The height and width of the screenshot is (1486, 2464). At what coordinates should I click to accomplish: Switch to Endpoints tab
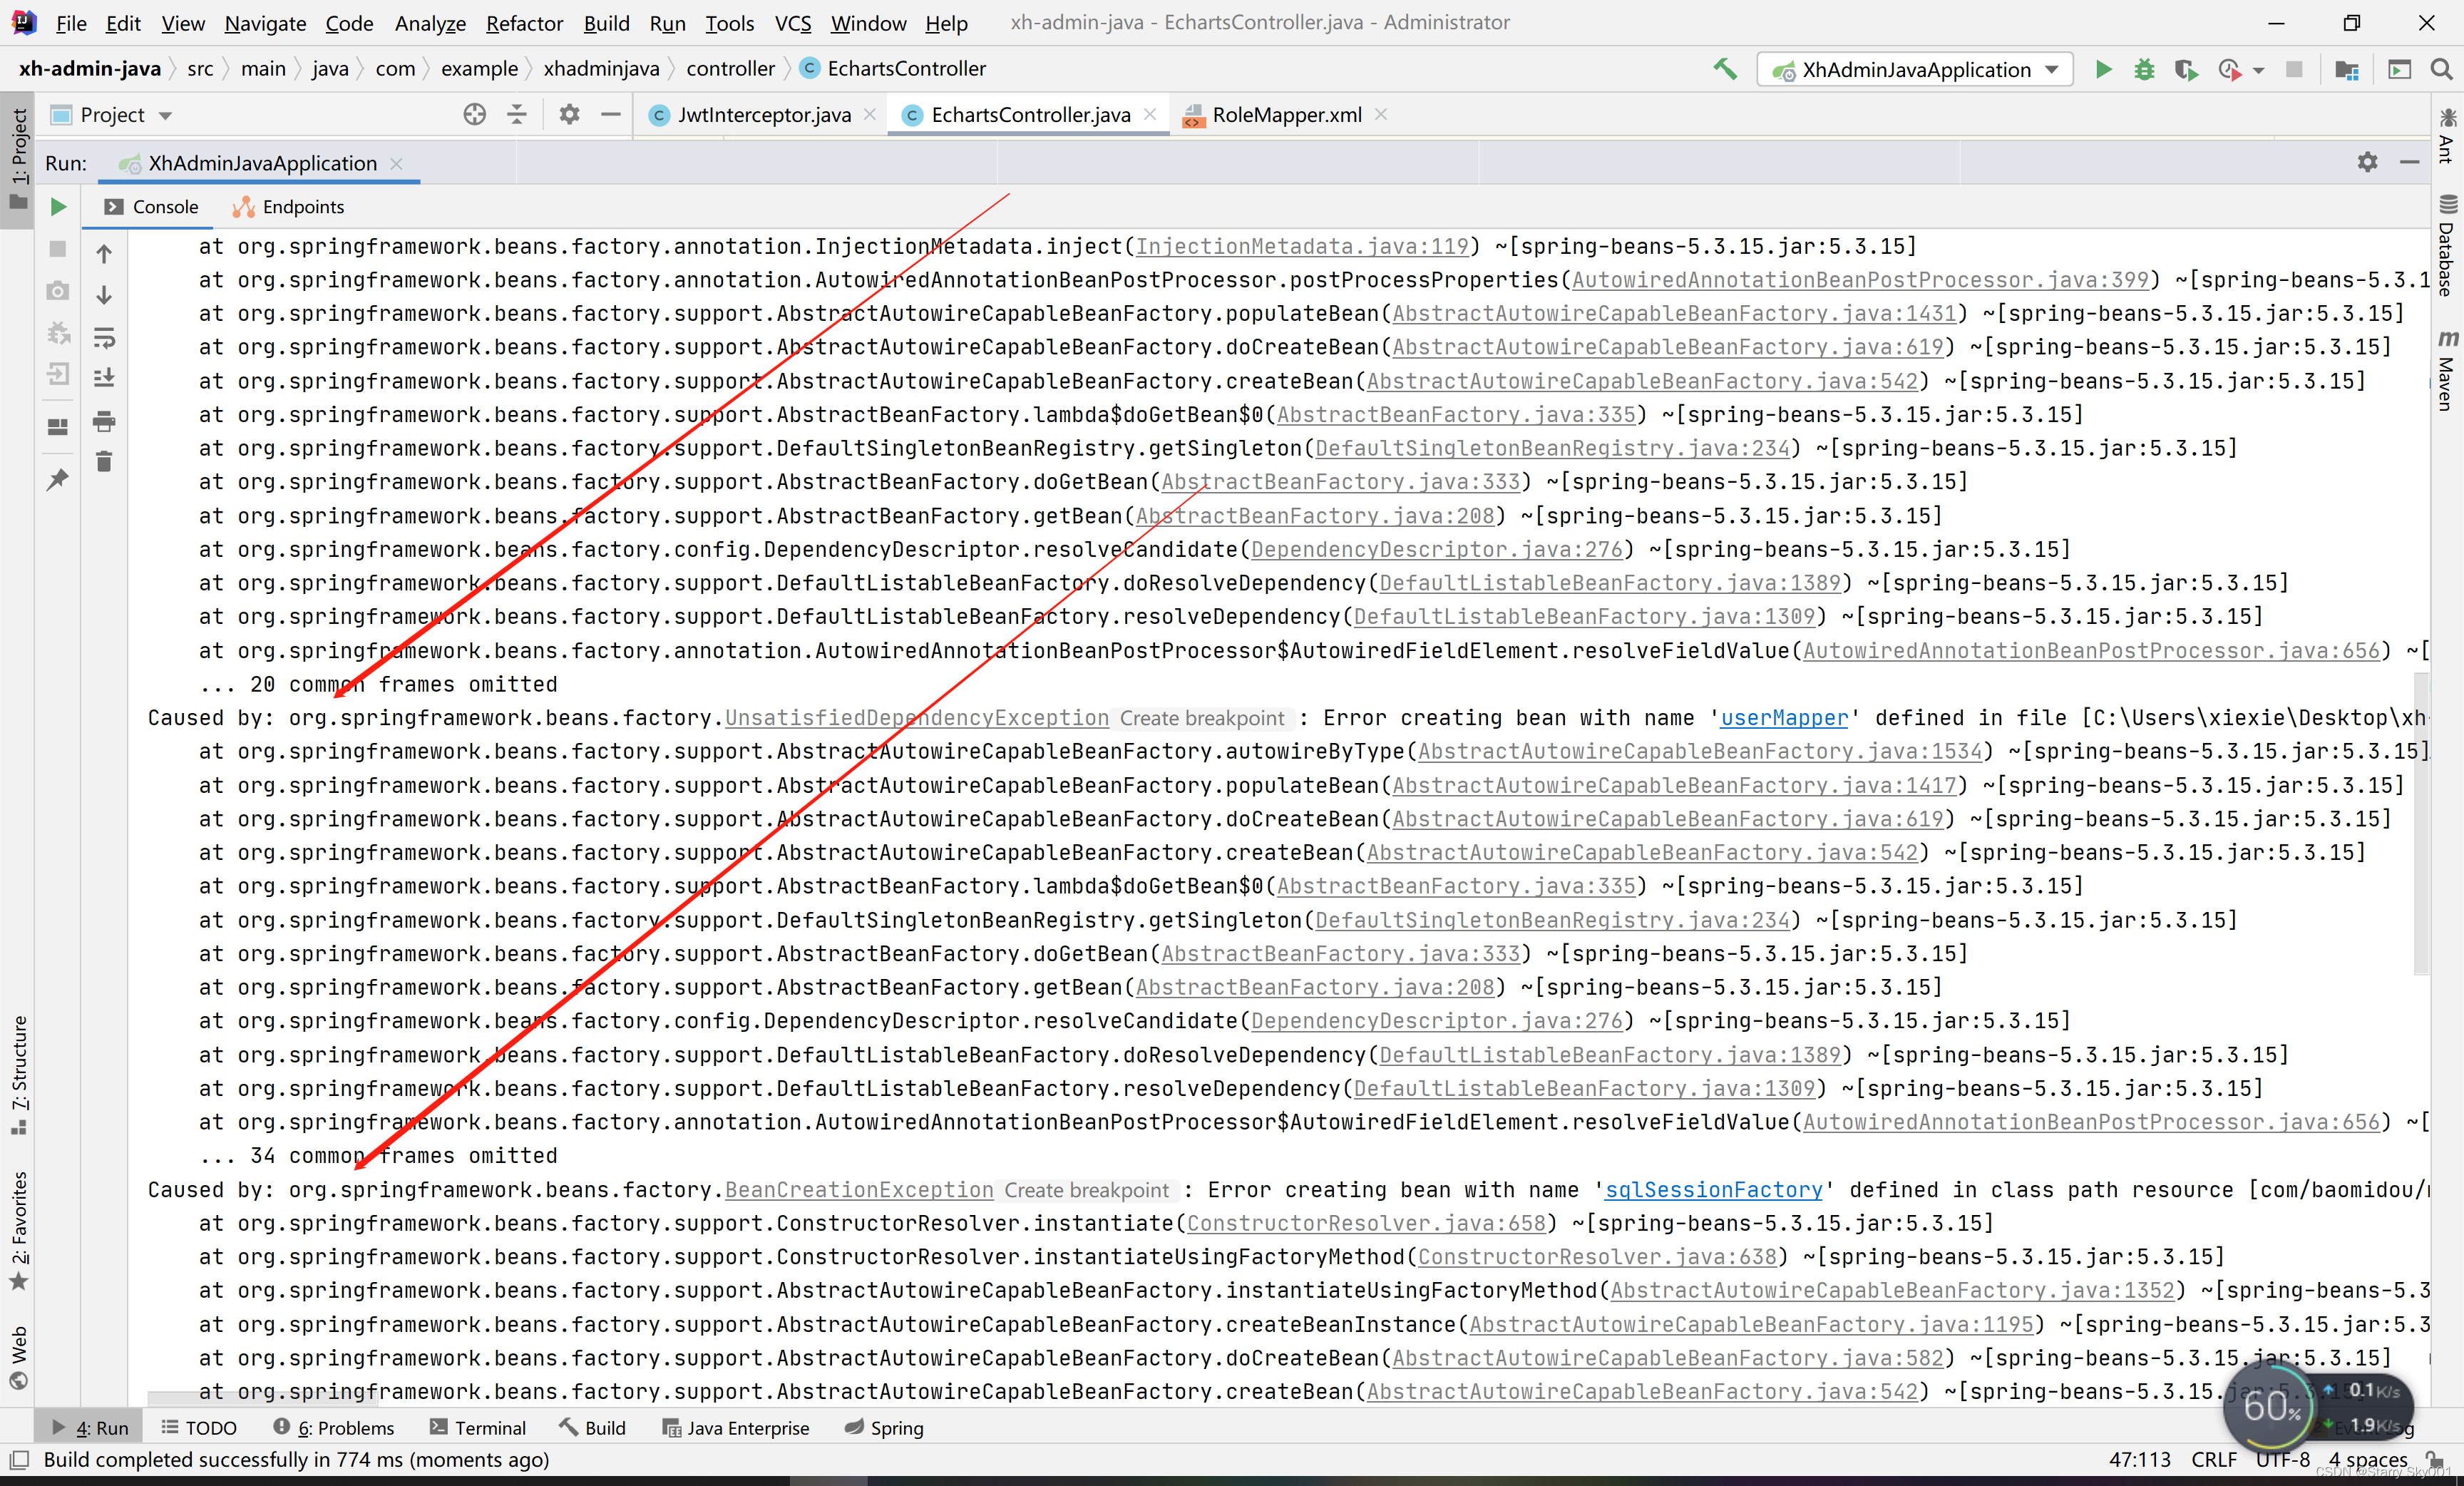(288, 206)
